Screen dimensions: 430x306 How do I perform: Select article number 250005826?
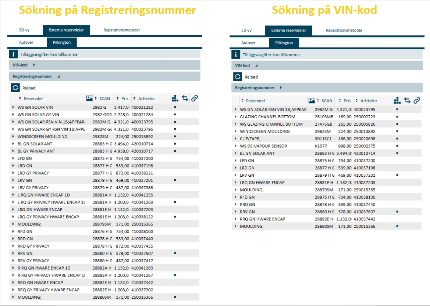[365, 124]
